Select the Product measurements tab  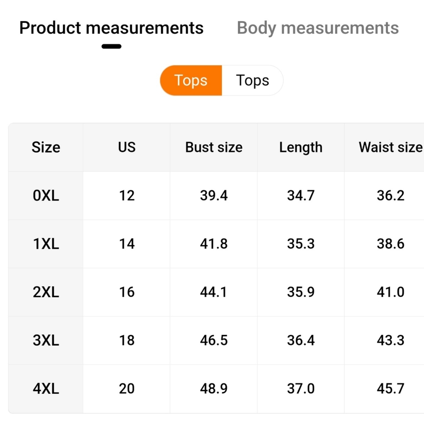click(x=112, y=28)
